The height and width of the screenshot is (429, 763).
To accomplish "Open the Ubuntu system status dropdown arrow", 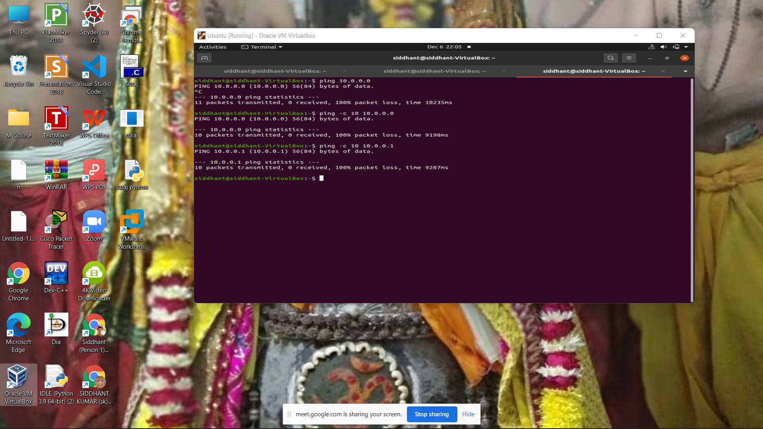I will point(686,47).
